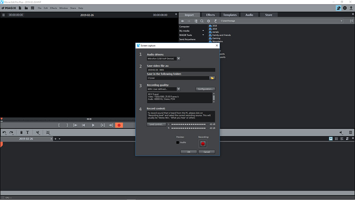Click the disc burn icon at top right

pyautogui.click(x=345, y=8)
